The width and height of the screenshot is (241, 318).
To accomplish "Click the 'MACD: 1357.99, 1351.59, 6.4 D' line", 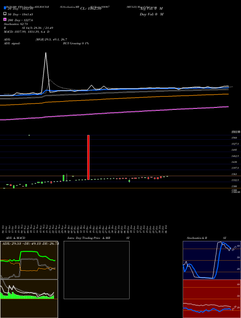I will click(27, 32).
